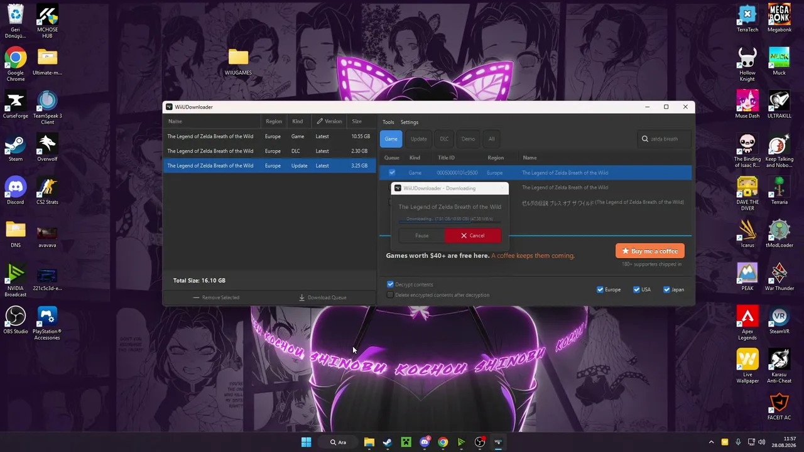
Task: Click the Buy me a coffee button
Action: click(x=650, y=251)
